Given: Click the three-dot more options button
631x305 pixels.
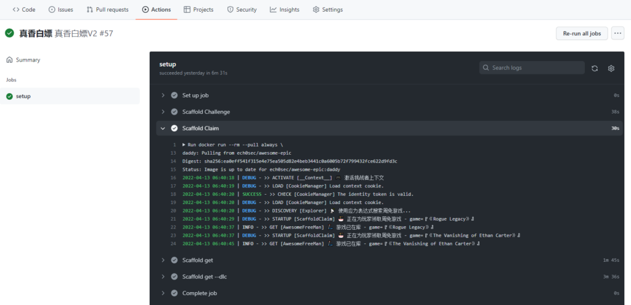Looking at the screenshot, I should [x=618, y=33].
